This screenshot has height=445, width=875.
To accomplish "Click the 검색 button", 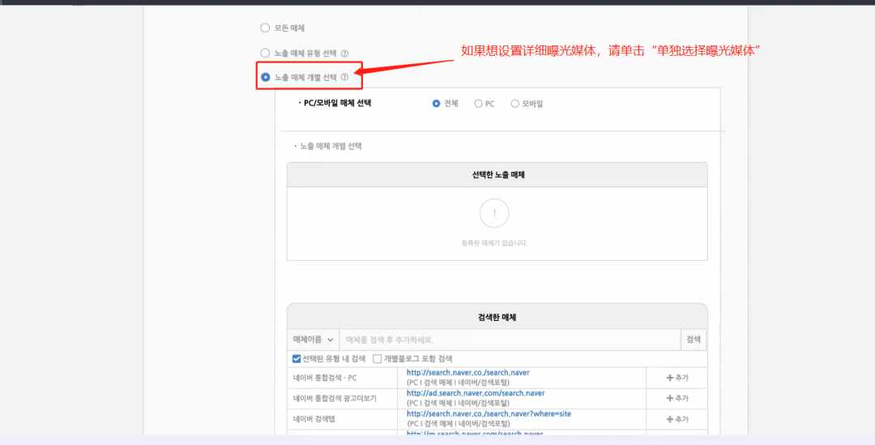I will pos(694,340).
